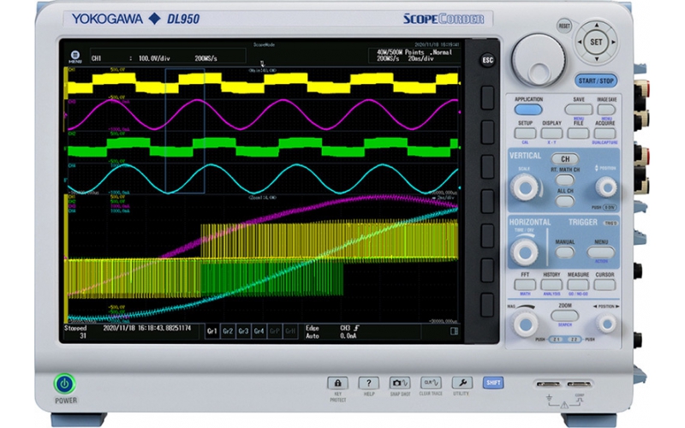Click the vertical SCALE knob
The image size is (685, 428).
click(x=525, y=187)
